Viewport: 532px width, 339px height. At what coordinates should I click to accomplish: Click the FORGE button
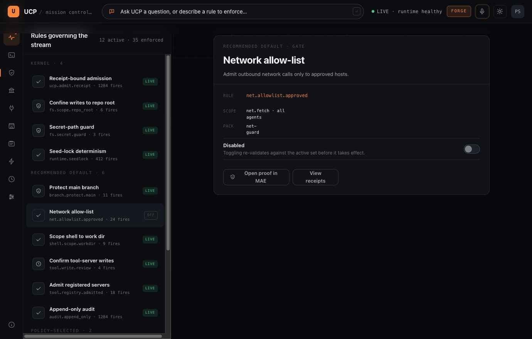tap(459, 11)
